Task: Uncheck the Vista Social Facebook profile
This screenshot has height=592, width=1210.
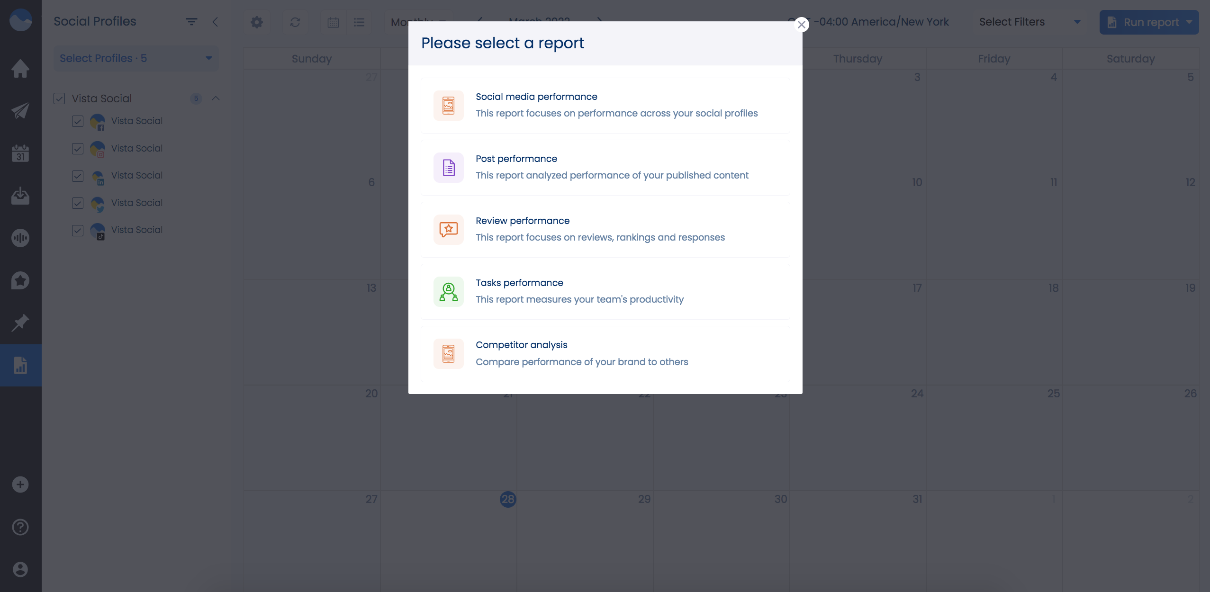Action: tap(78, 121)
